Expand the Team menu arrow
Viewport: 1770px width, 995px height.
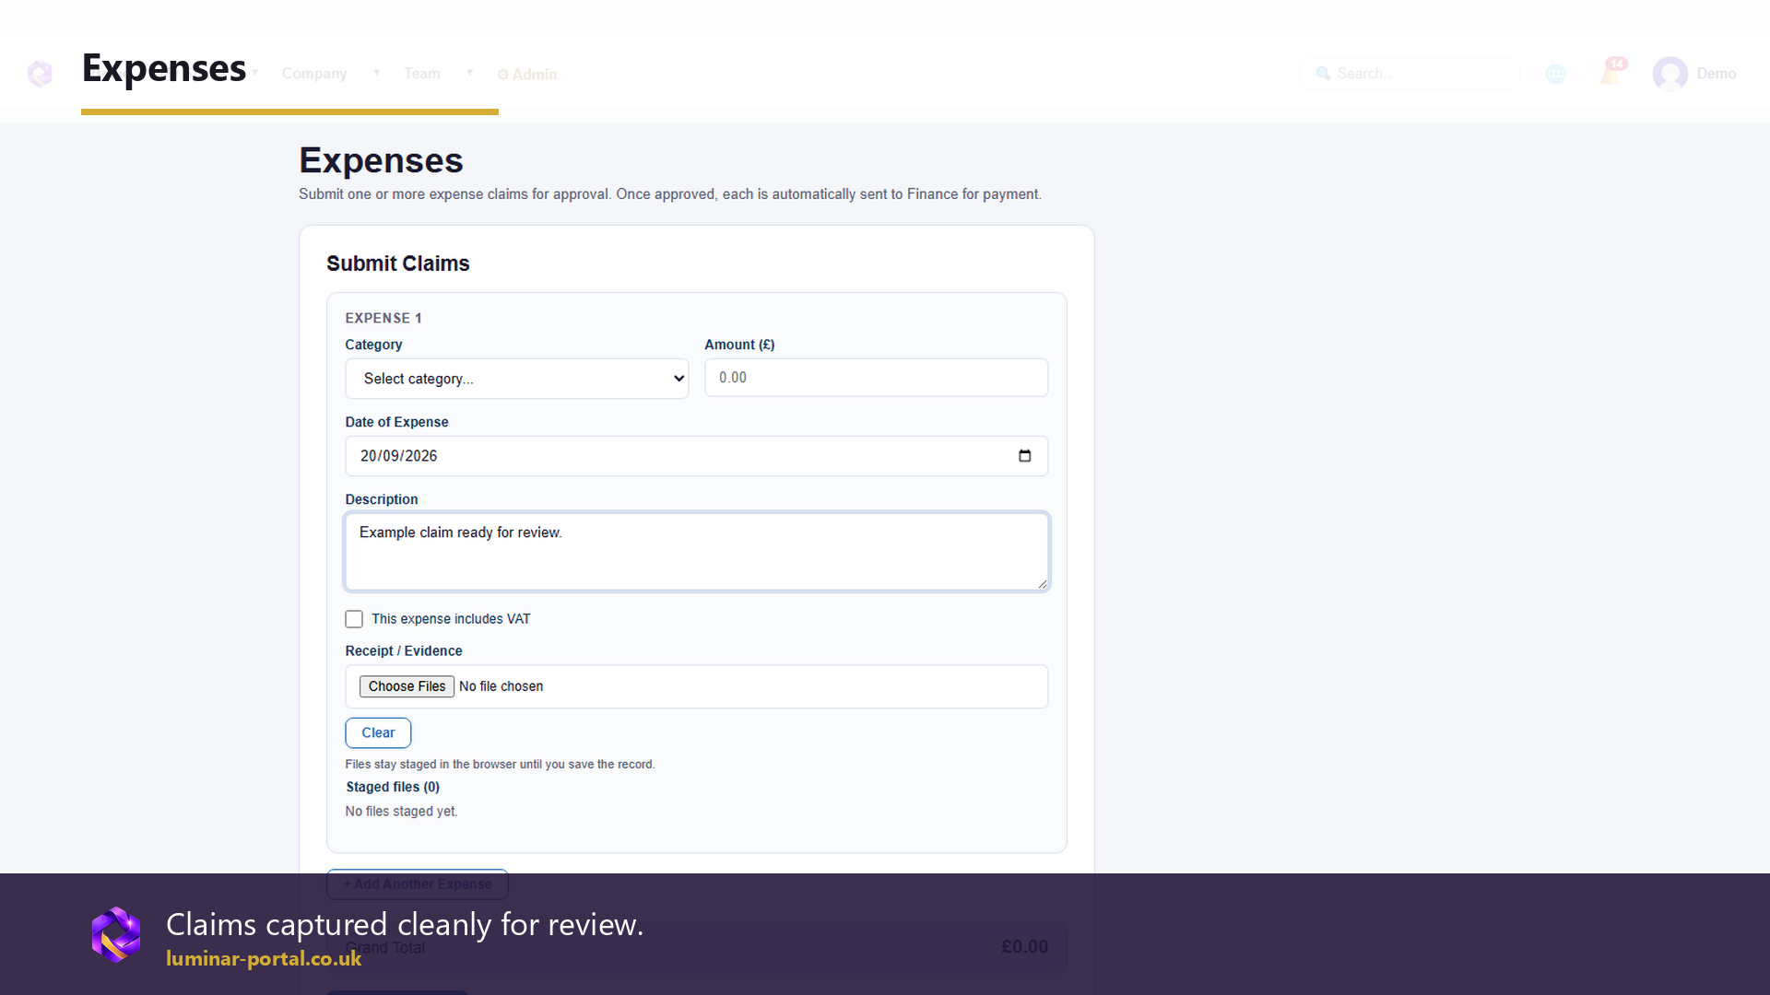pos(469,73)
